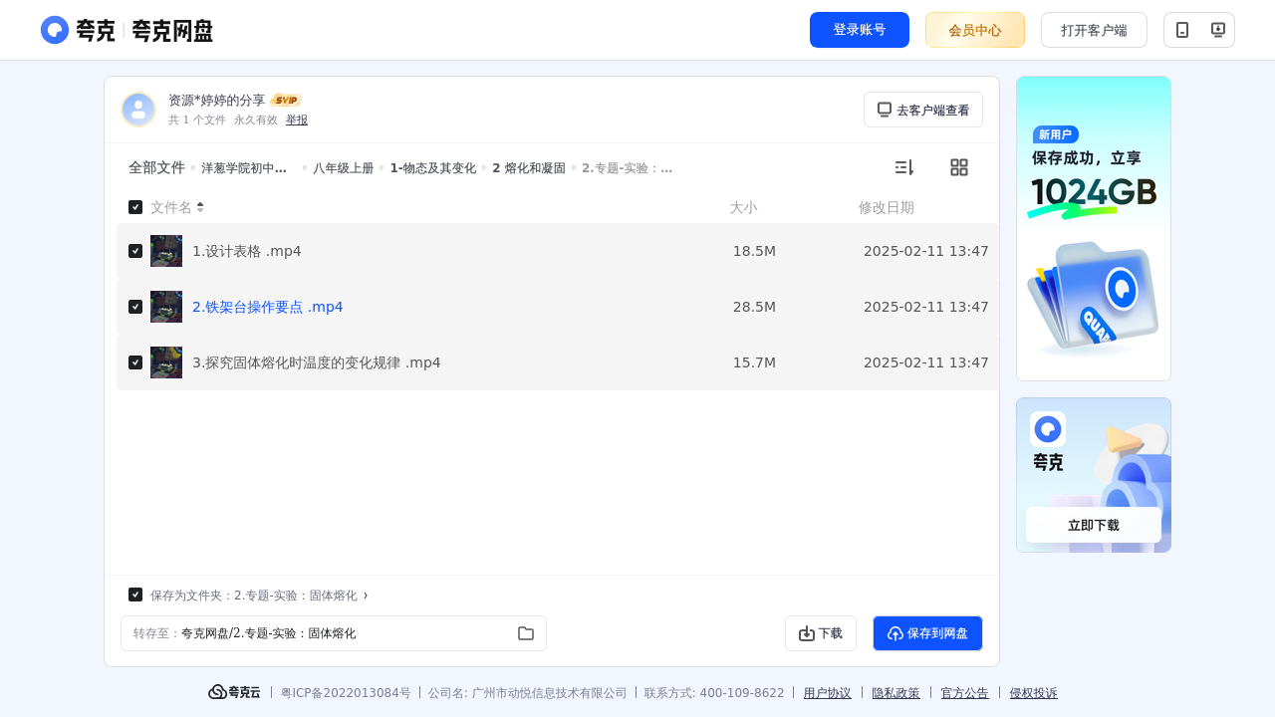Click the mobile device icon in header
Screen dimensions: 1275x717
pyautogui.click(x=1182, y=30)
